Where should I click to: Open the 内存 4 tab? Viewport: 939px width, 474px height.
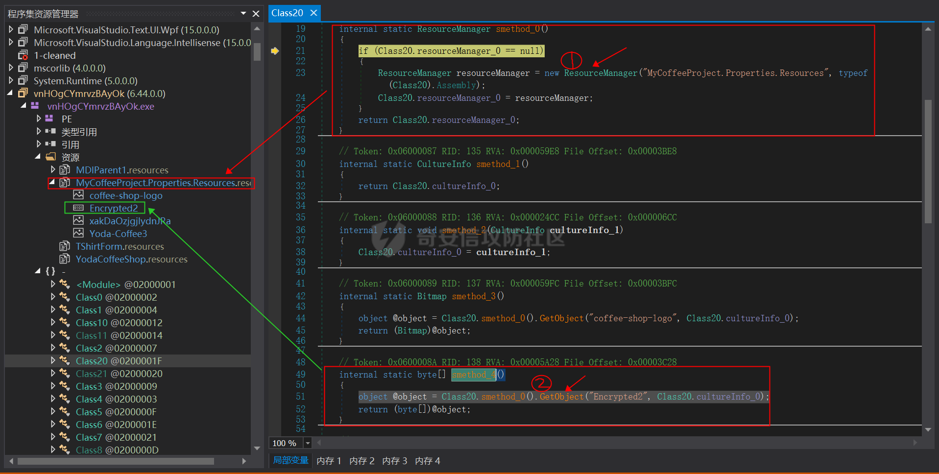[427, 461]
